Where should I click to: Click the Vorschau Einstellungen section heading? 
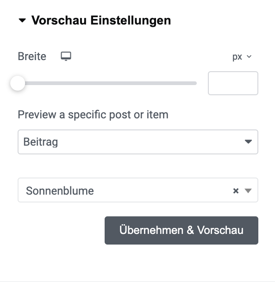click(x=101, y=20)
